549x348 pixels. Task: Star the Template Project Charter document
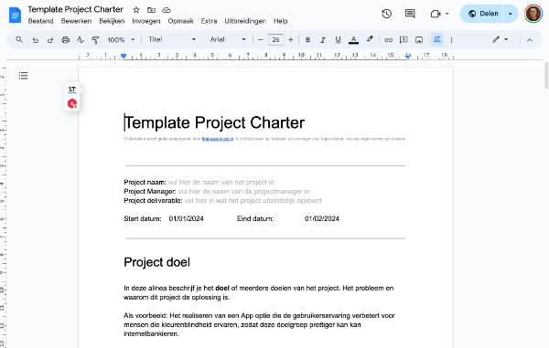pyautogui.click(x=136, y=10)
